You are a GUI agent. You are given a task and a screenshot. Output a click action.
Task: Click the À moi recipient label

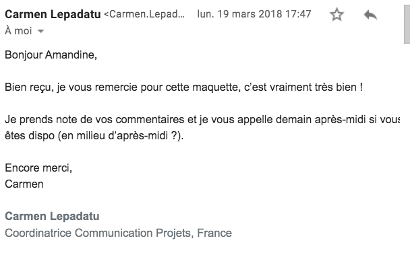click(x=18, y=31)
